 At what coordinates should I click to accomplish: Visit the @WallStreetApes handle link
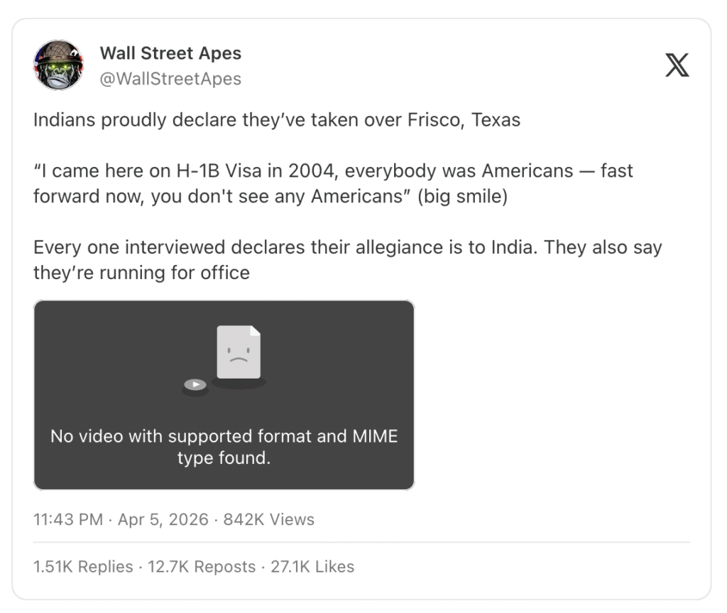170,78
